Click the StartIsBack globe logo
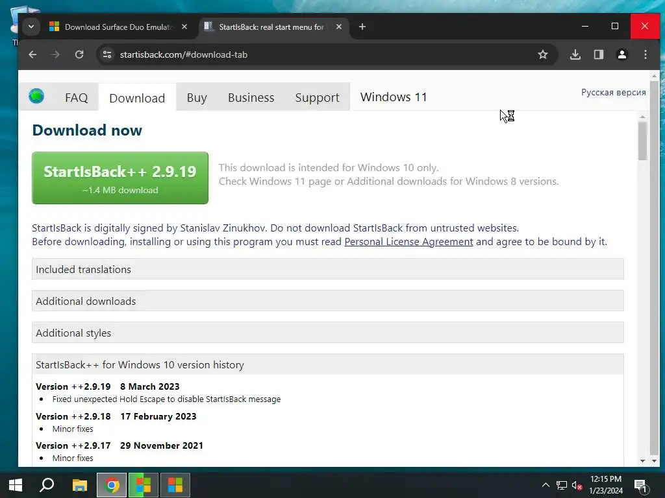The image size is (665, 498). coord(36,96)
